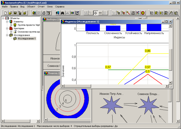Open the Отчет menu
Viewport: 181px width, 129px height.
click(41, 6)
